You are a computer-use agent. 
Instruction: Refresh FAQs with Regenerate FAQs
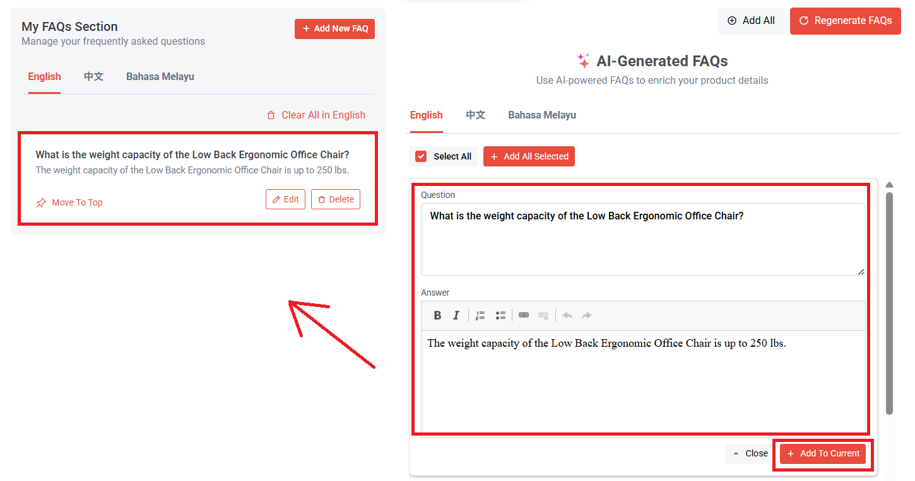(x=845, y=21)
